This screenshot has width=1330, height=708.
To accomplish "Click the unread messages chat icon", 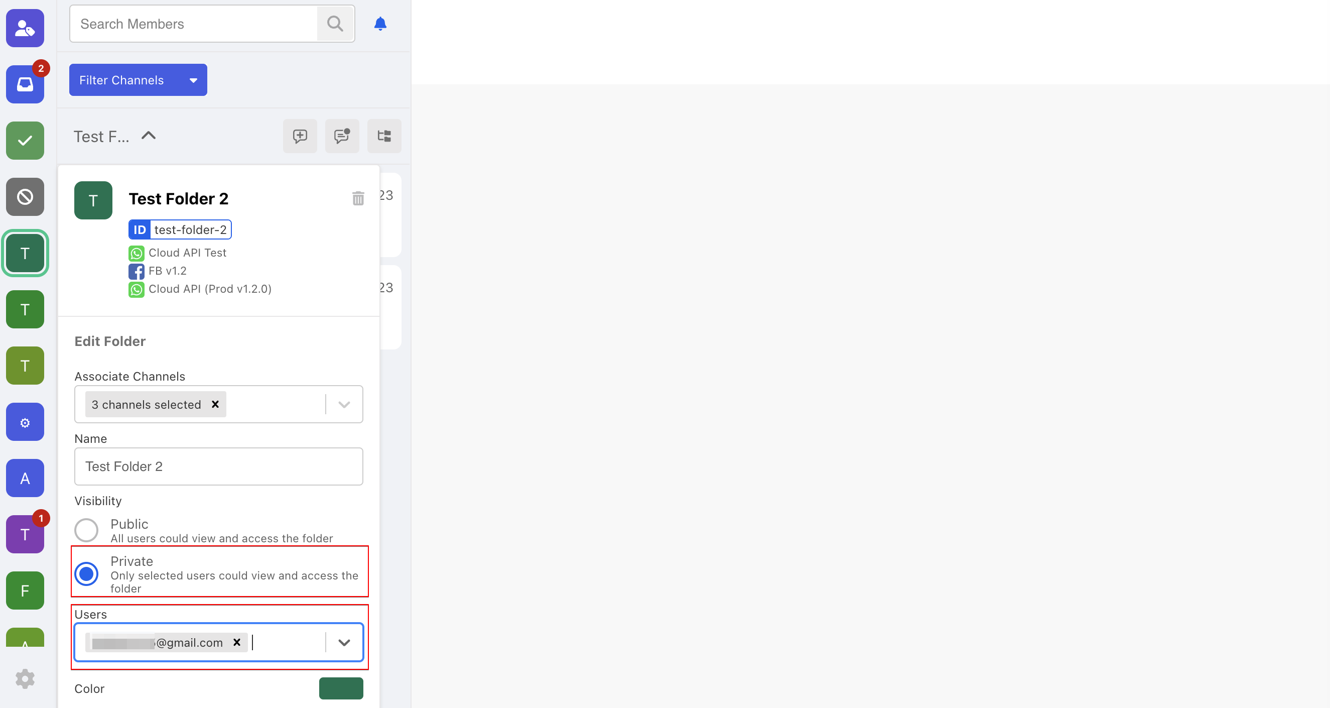I will click(x=342, y=136).
